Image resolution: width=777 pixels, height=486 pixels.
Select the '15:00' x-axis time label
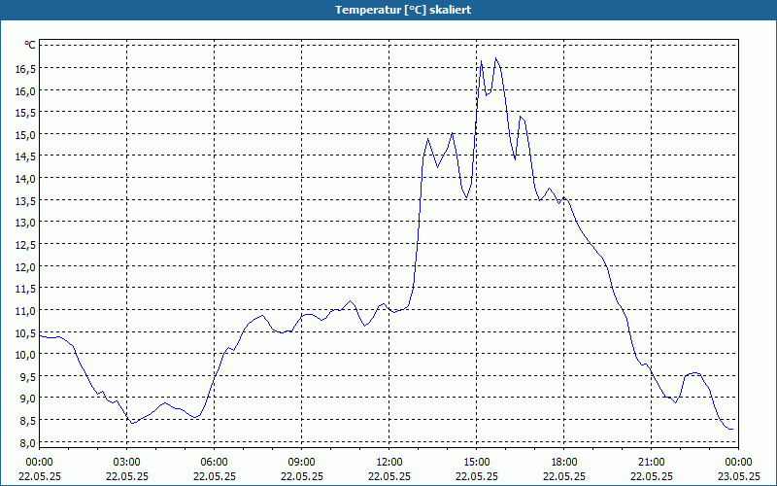(477, 463)
